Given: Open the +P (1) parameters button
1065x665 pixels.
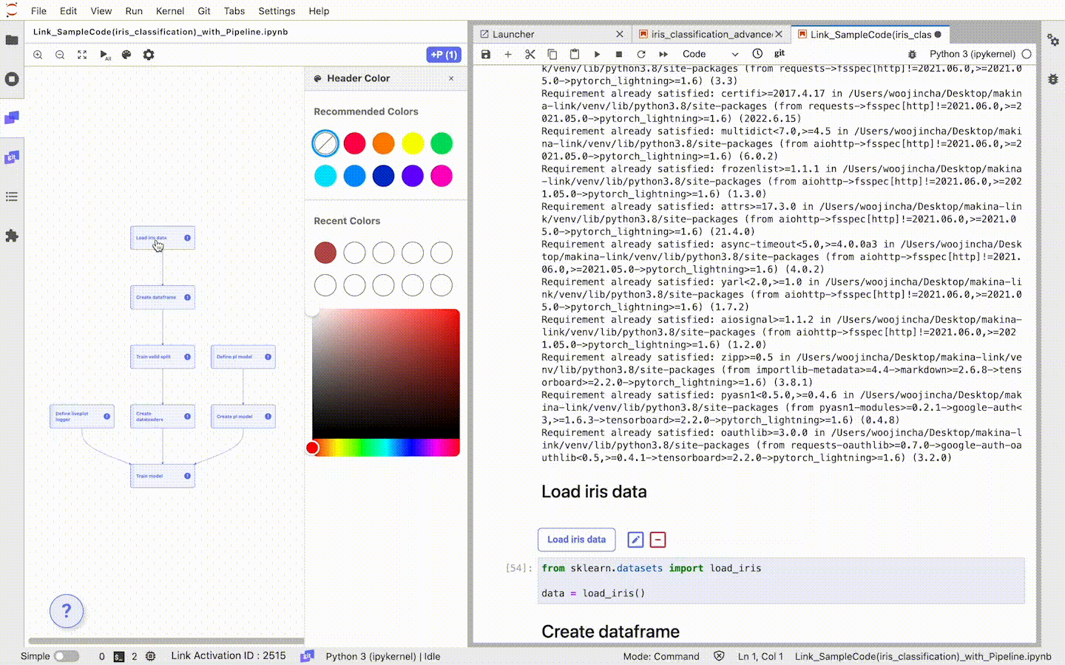Looking at the screenshot, I should pos(444,55).
